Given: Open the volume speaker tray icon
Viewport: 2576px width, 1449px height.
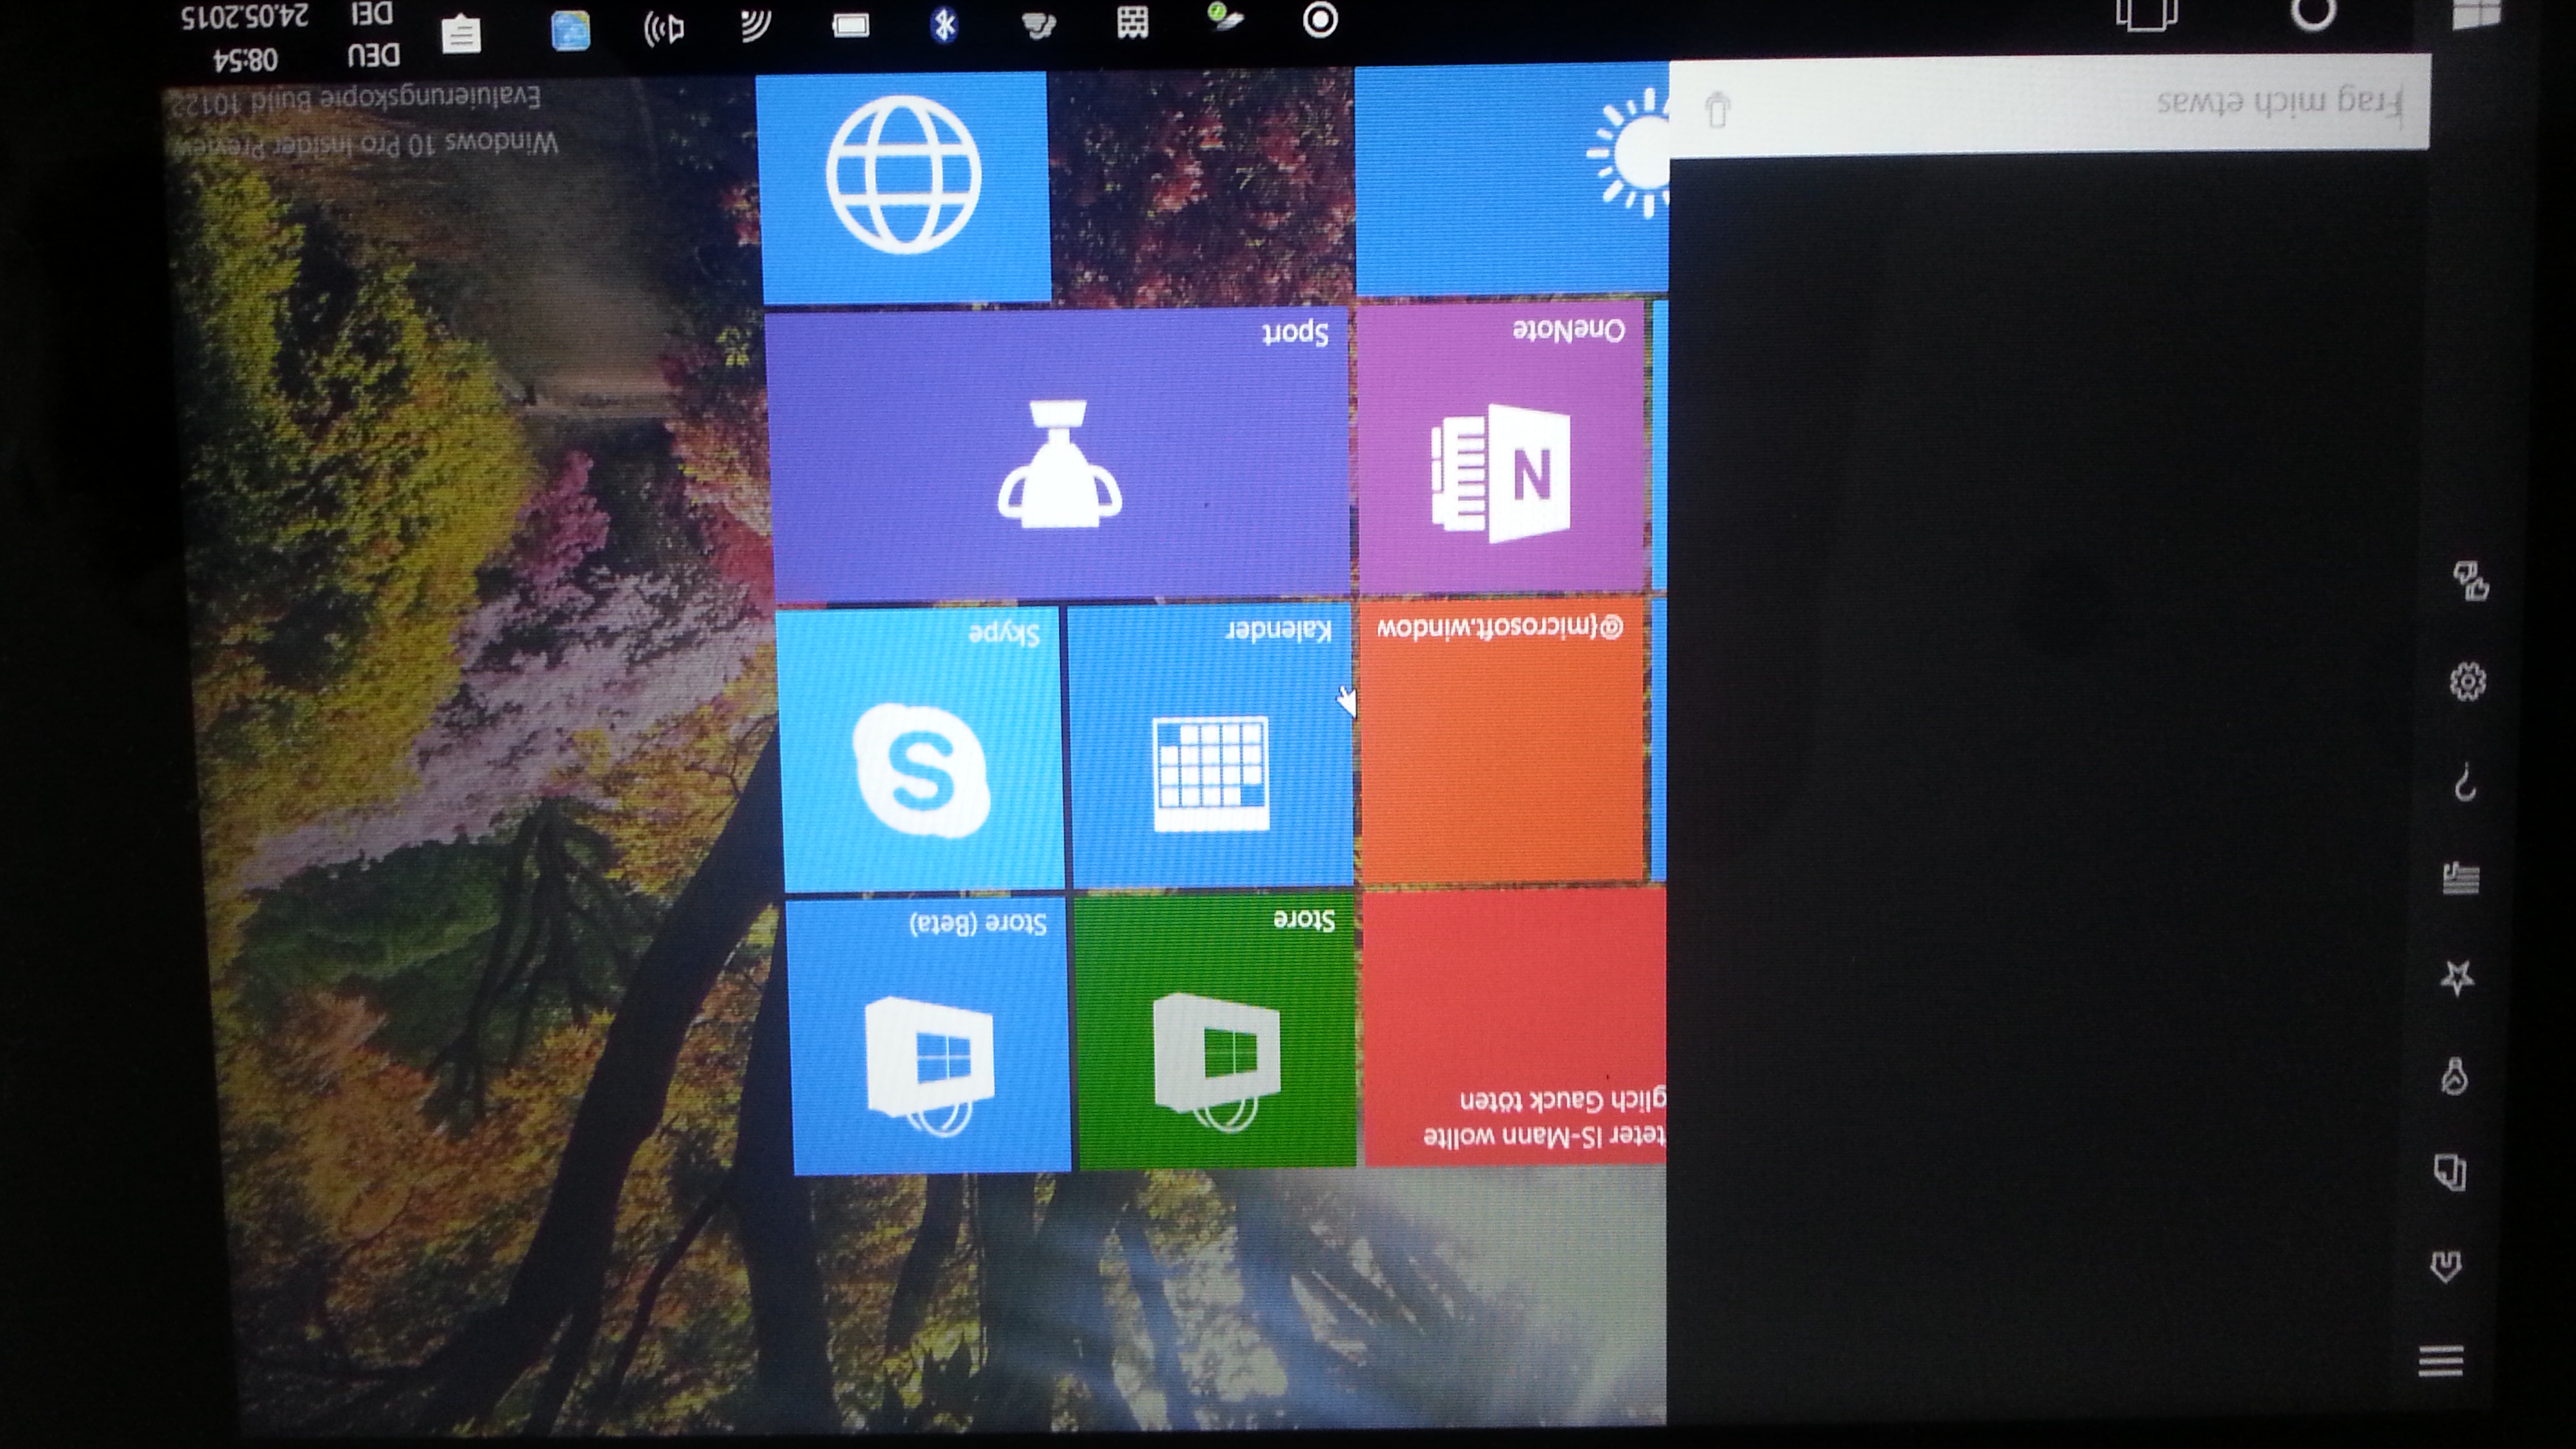Looking at the screenshot, I should coord(665,29).
